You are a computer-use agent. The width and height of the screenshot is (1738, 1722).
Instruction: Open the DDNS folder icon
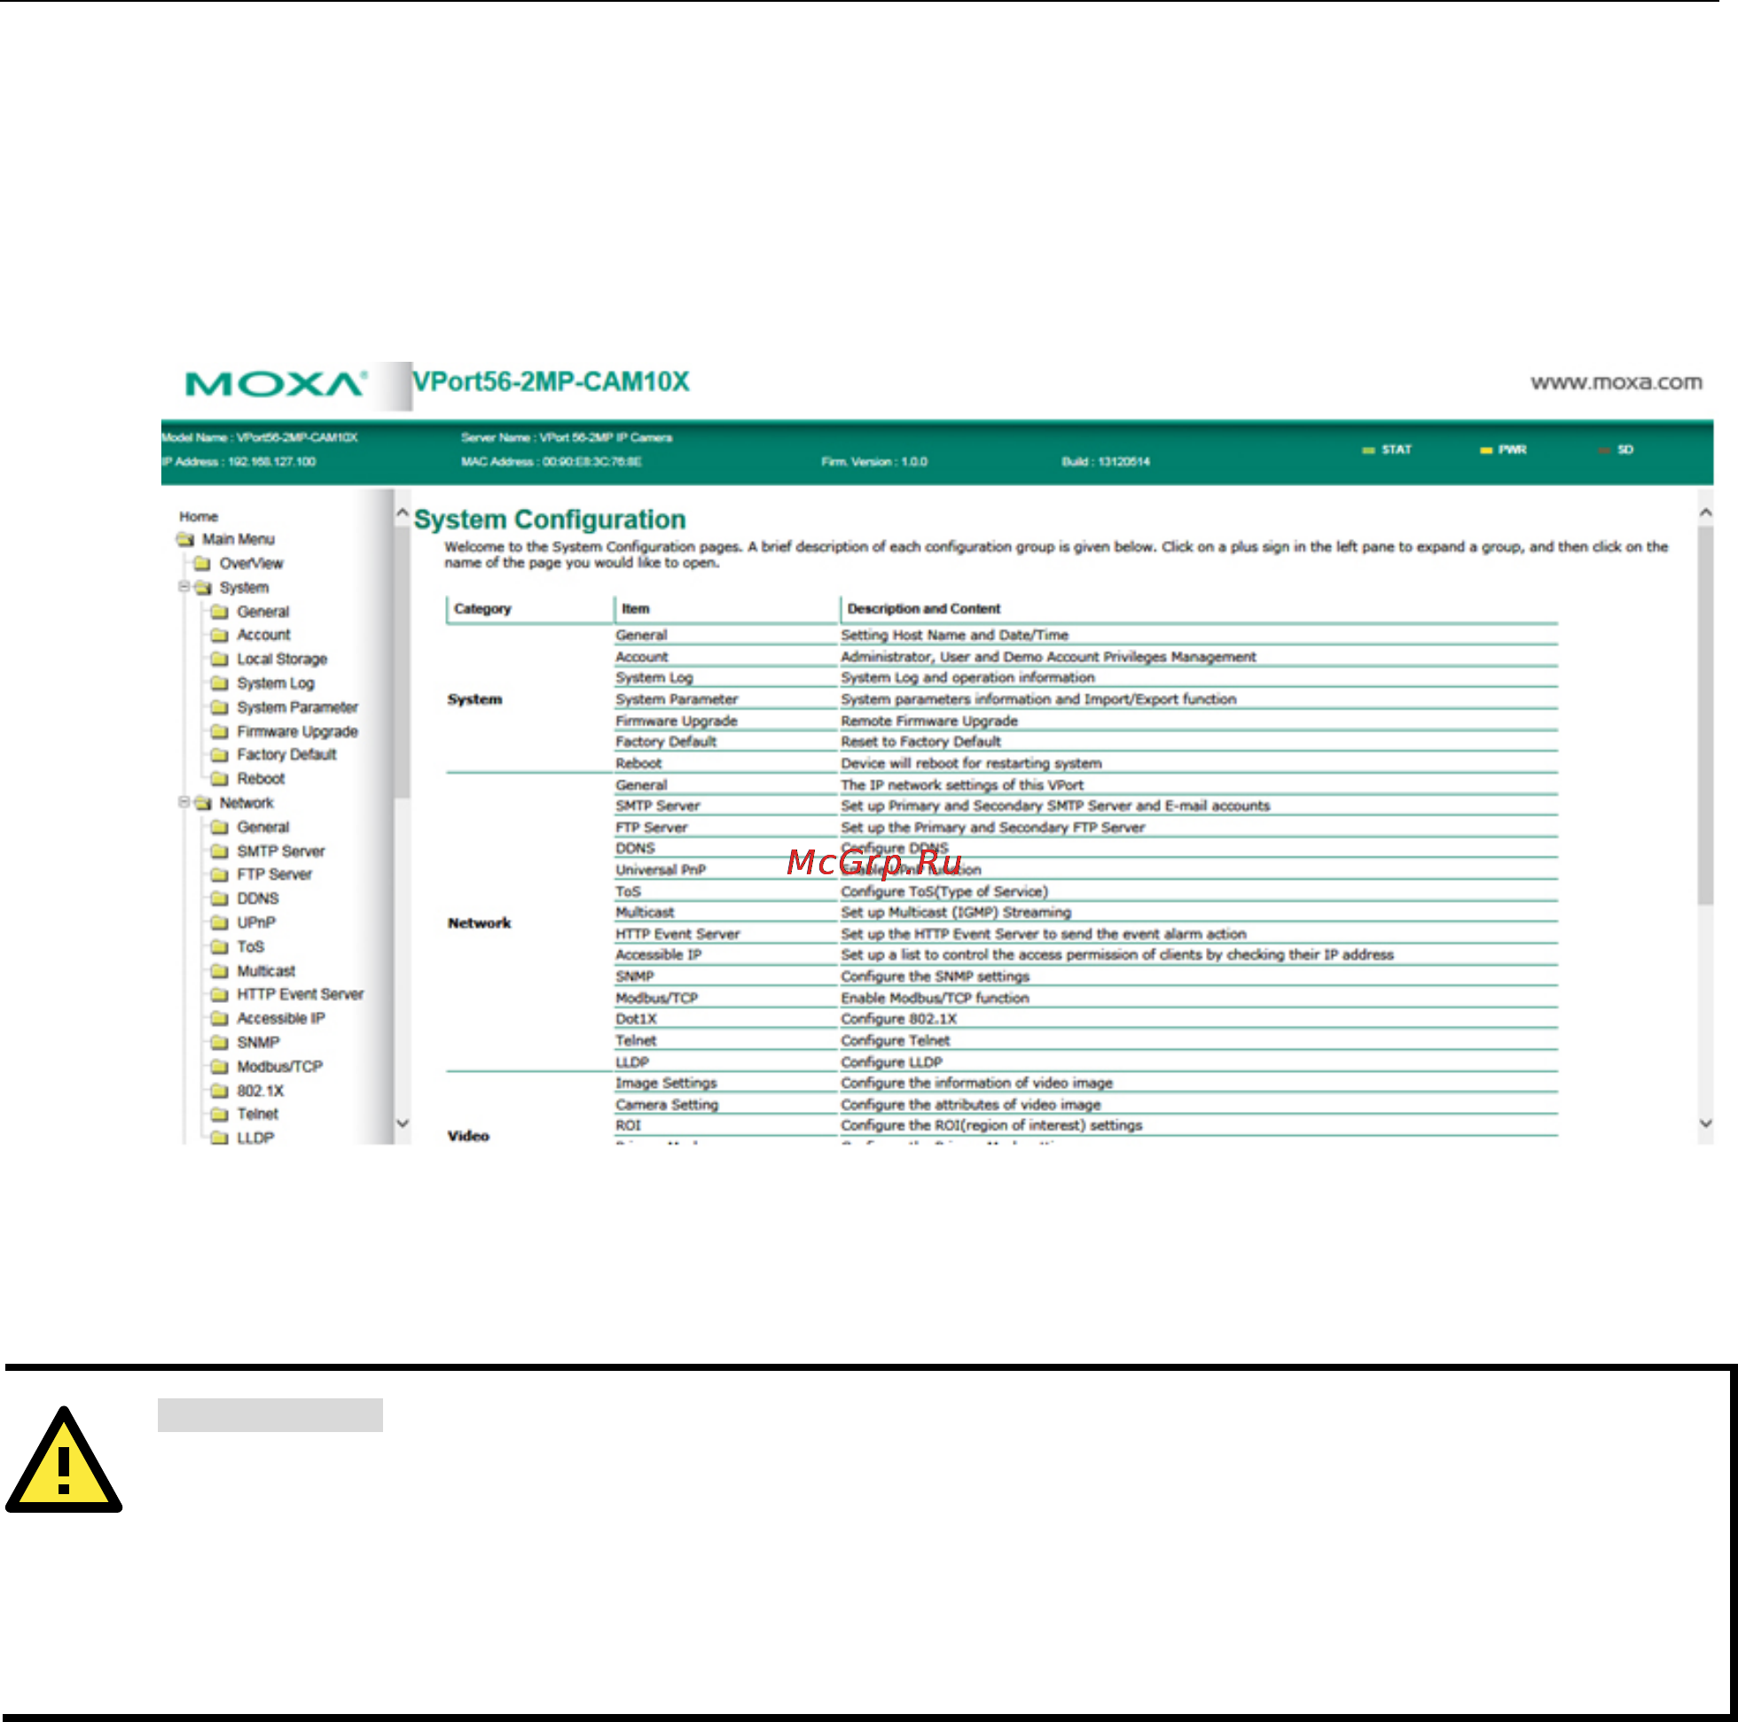point(220,899)
